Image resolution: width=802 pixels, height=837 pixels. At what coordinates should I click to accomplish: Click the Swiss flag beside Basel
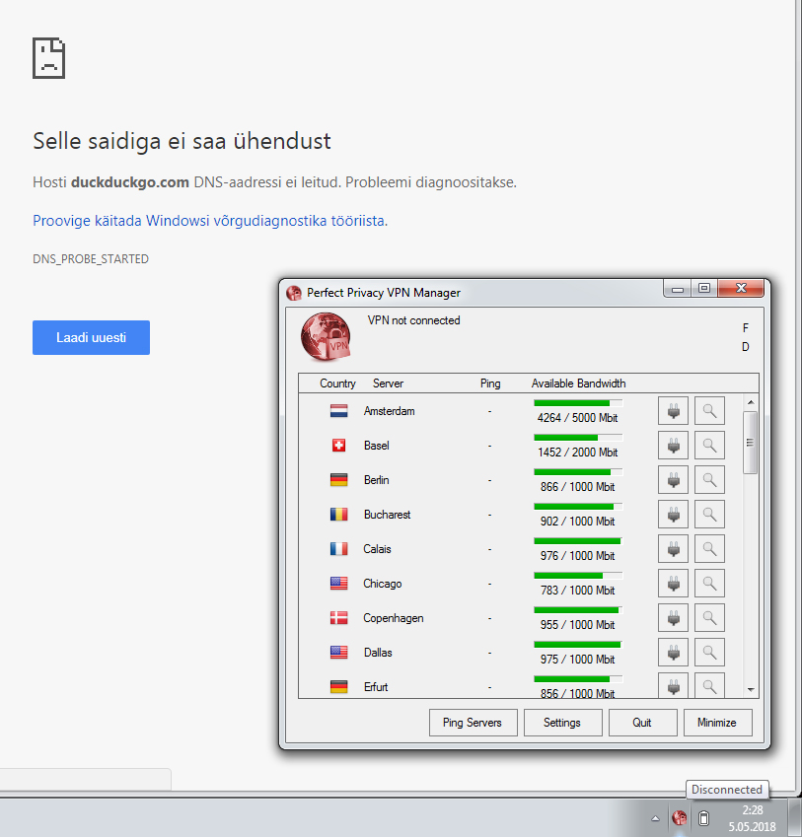[338, 446]
